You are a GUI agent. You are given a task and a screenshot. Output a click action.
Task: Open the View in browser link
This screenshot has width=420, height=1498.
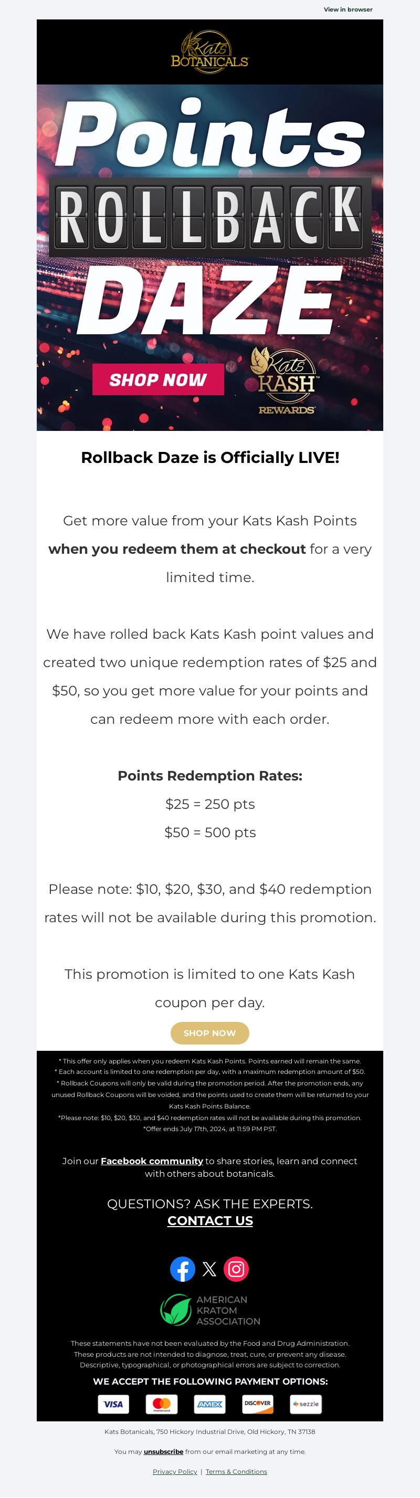click(x=348, y=9)
